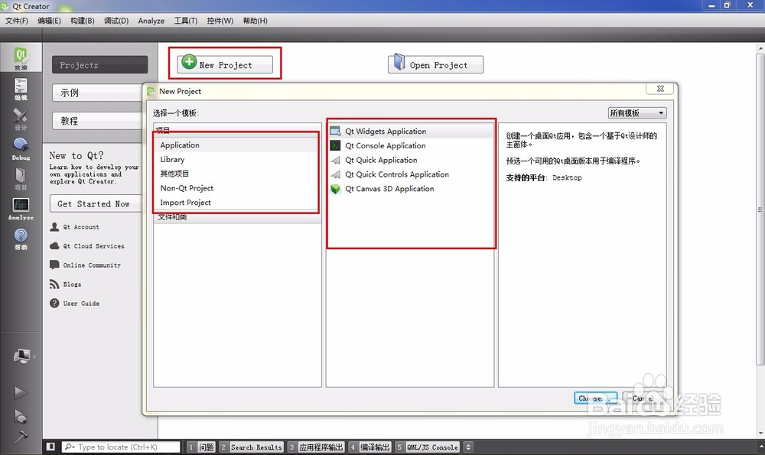Select the 其他项目 category
Screen dimensions: 765x455
tap(236, 174)
